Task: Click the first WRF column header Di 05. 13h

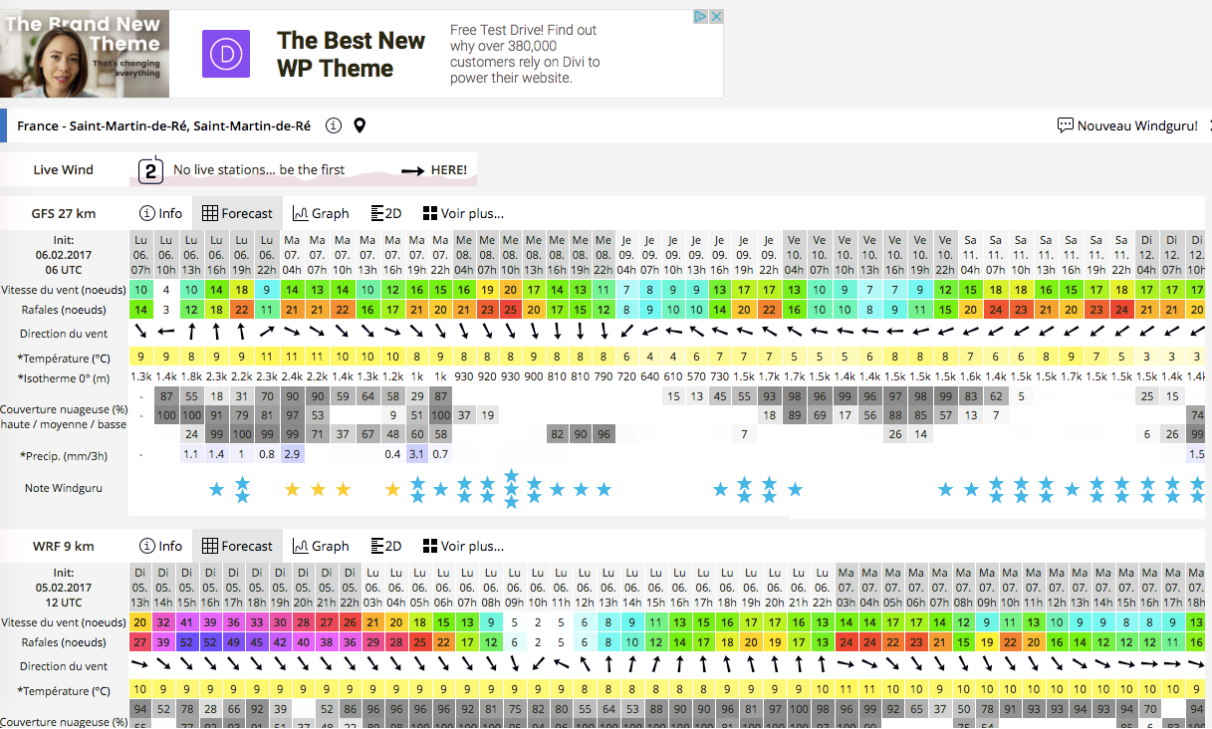Action: 141,588
